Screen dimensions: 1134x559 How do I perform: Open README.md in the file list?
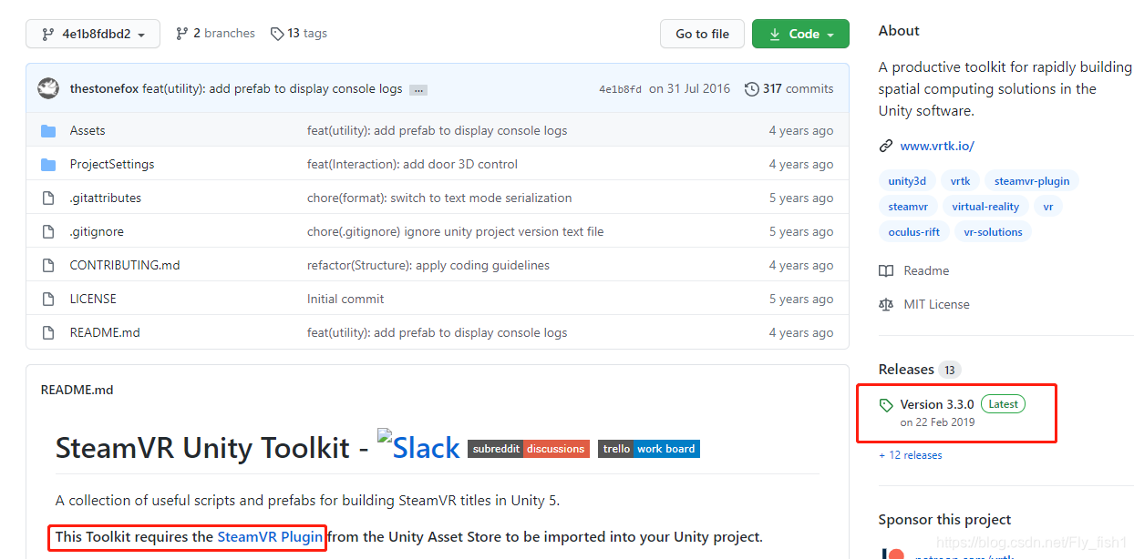[105, 333]
